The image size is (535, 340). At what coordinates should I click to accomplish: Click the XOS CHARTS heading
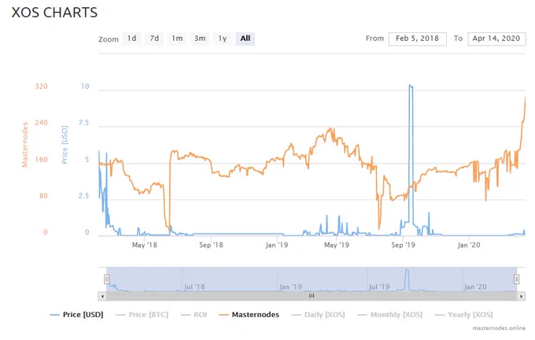(x=54, y=13)
